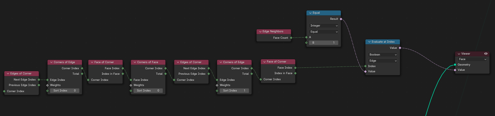The height and width of the screenshot is (116, 495).
Task: Click Sort Index field on Corners of Face
Action: pyautogui.click(x=148, y=91)
